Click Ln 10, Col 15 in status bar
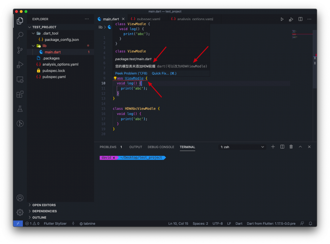330x244 pixels. coord(178,223)
